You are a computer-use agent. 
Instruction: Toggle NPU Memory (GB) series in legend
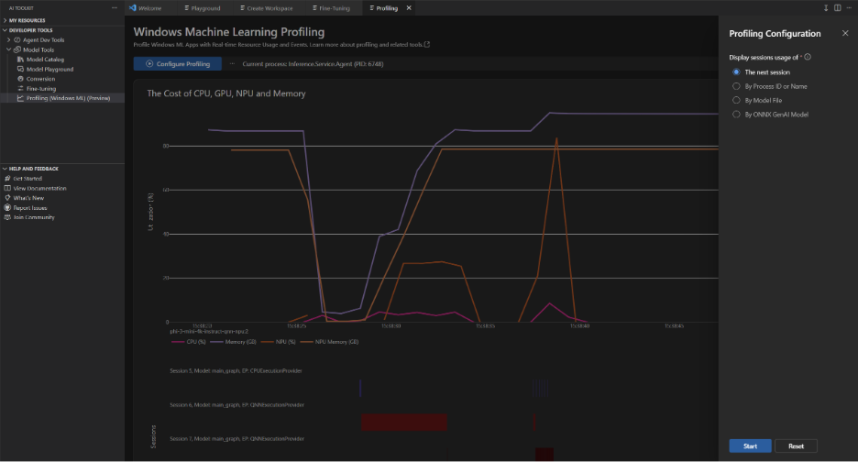[x=329, y=342]
